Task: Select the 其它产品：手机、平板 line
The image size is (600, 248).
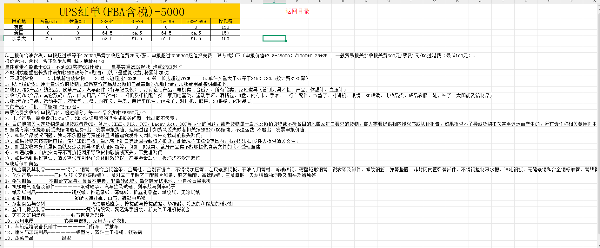Action: (42, 107)
